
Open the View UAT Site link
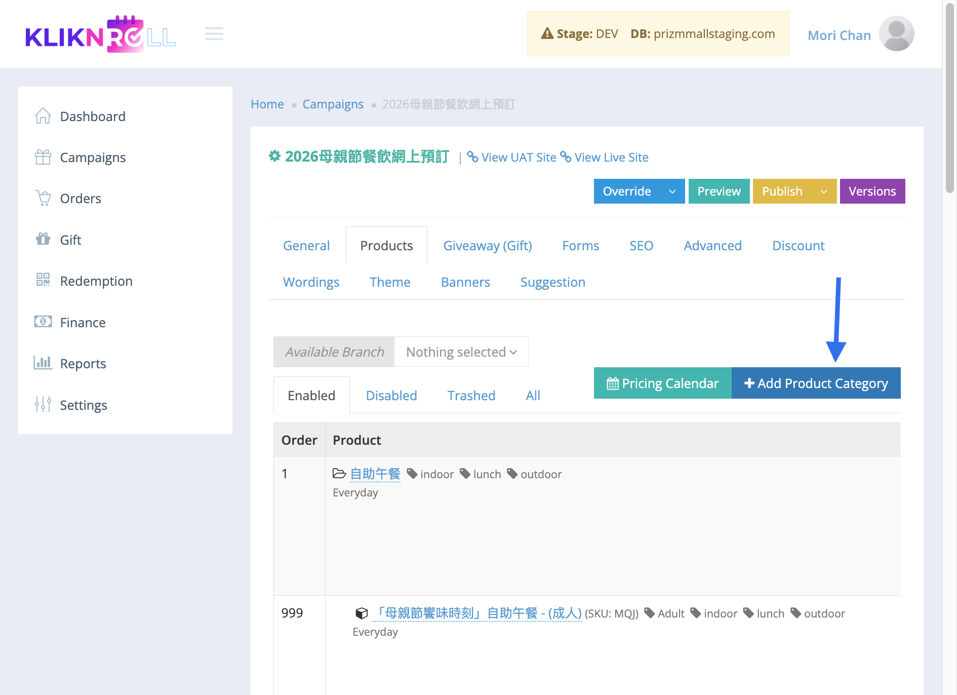511,158
